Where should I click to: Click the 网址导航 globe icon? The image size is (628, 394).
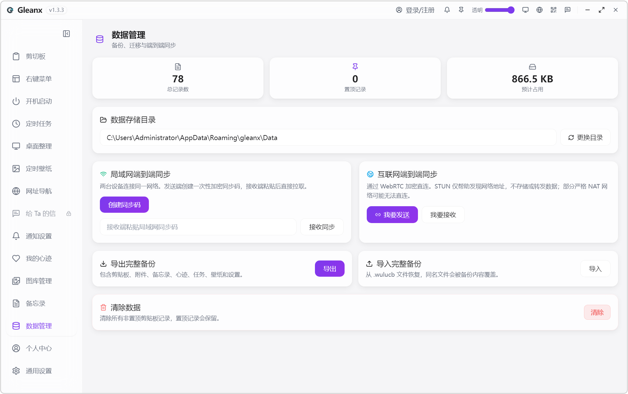(x=16, y=191)
